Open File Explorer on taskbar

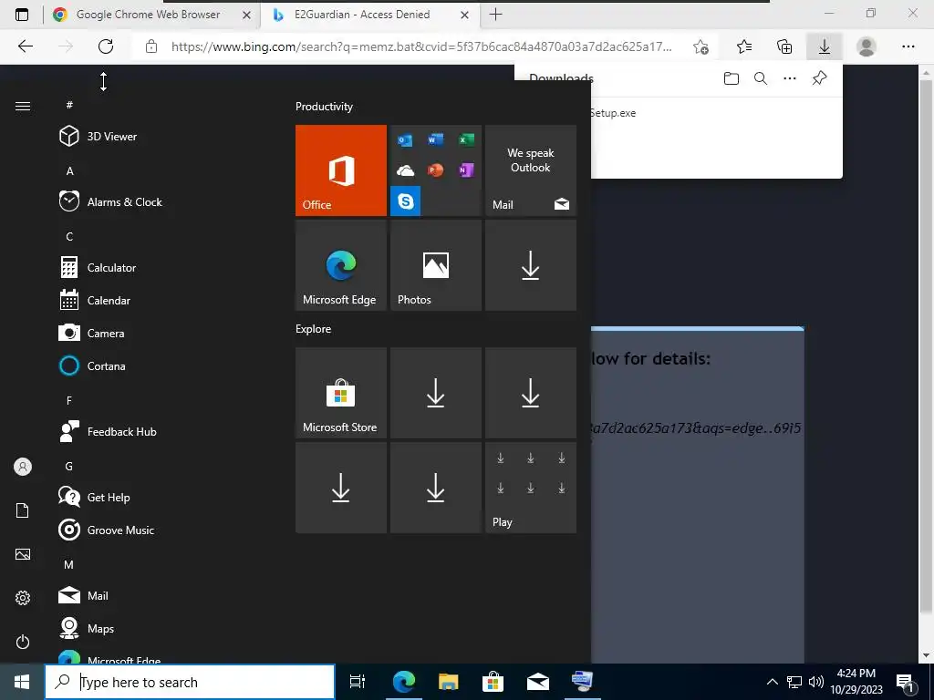click(449, 682)
